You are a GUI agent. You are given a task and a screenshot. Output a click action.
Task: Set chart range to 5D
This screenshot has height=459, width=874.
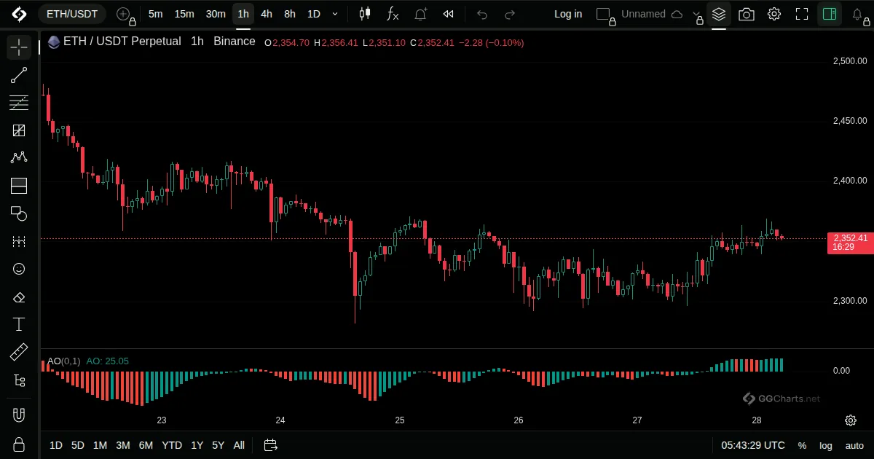pos(78,445)
